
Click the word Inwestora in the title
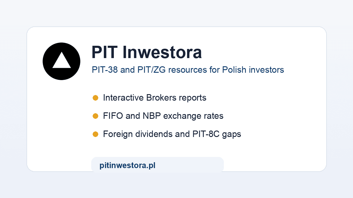(162, 53)
